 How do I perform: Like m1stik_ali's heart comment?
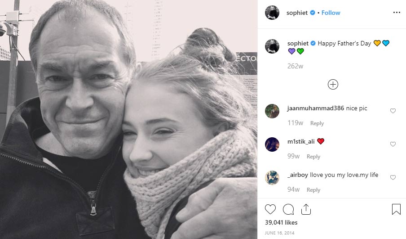pos(393,144)
